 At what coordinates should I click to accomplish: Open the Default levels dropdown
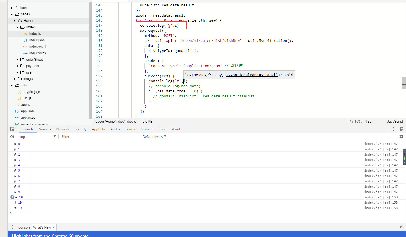pos(154,136)
